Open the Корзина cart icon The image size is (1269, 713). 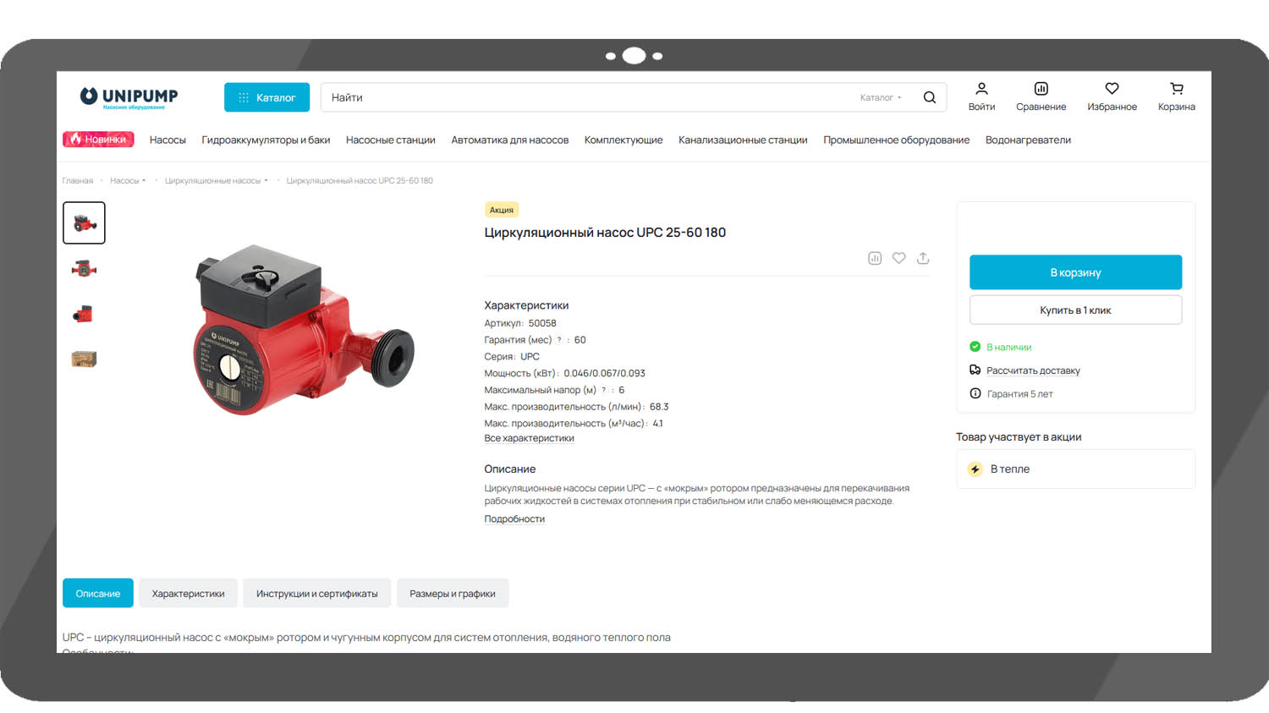point(1176,96)
